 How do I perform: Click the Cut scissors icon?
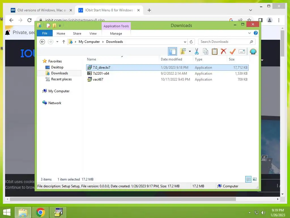pos(197,51)
